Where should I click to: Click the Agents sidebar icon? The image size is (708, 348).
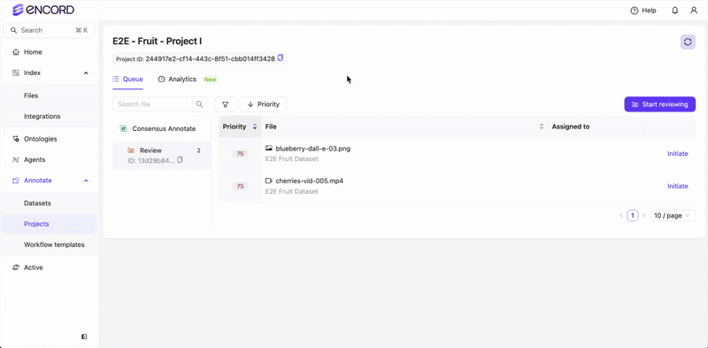16,159
